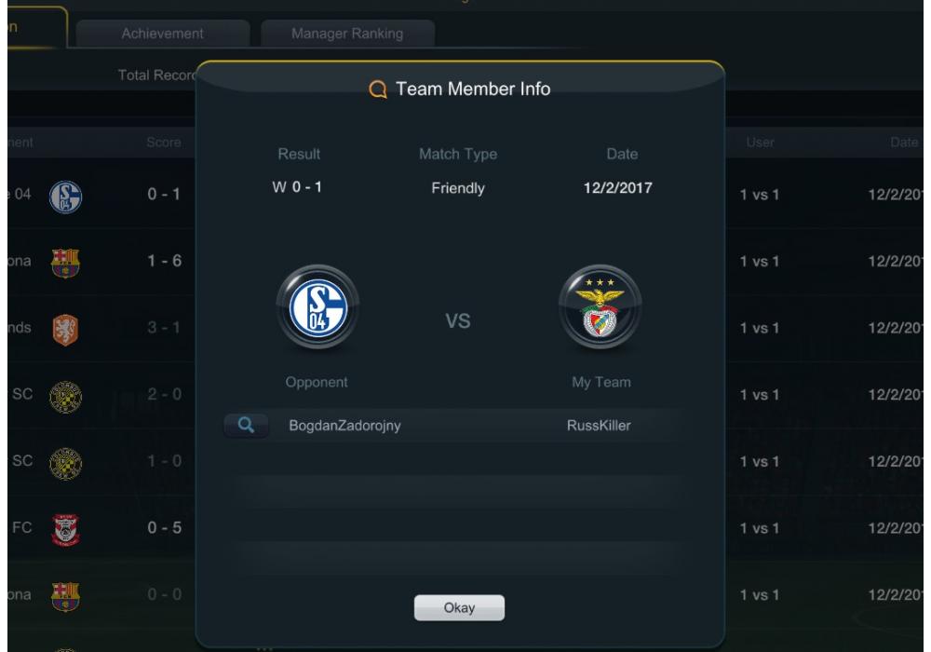Click the Benfica My Team crest

click(x=600, y=307)
